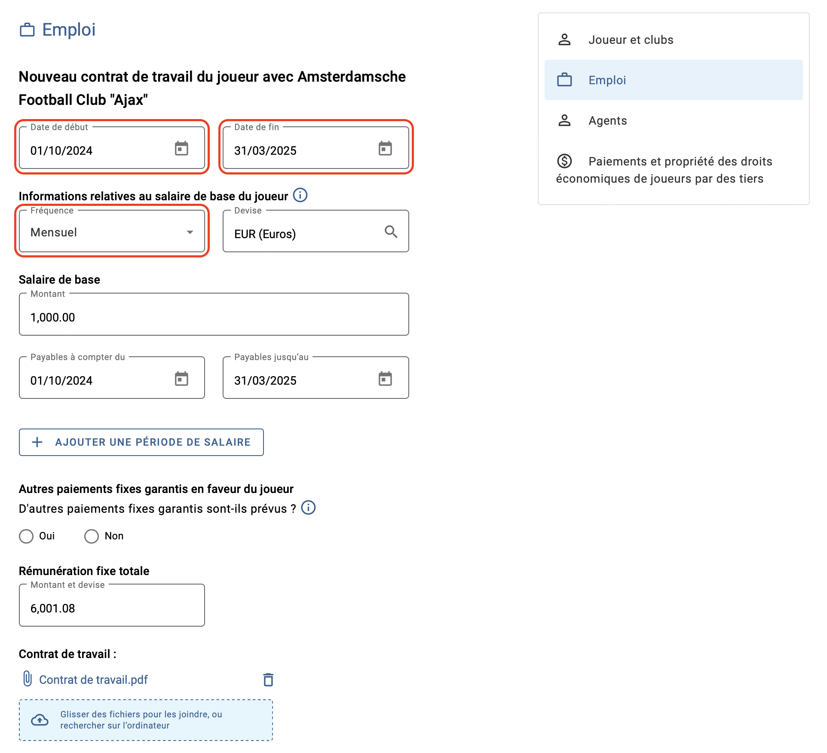Select the Oui radio button
This screenshot has height=753, width=827.
pos(26,536)
